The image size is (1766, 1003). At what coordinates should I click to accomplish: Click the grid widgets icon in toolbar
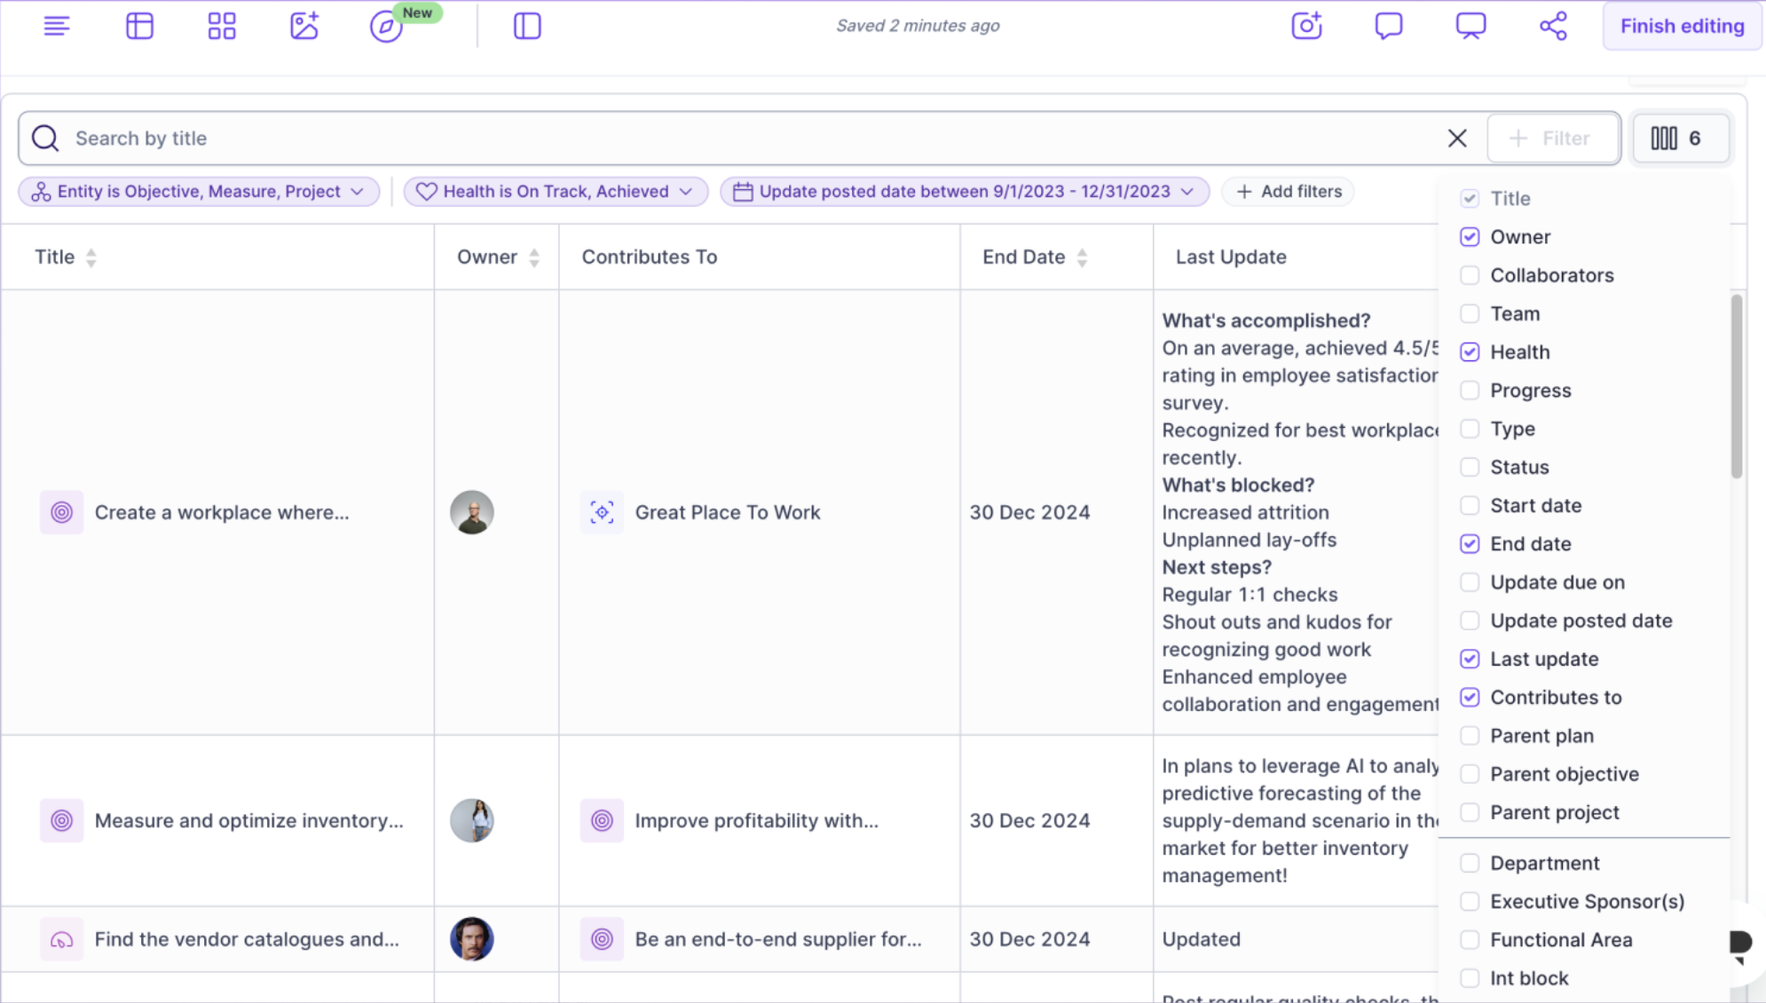(222, 26)
